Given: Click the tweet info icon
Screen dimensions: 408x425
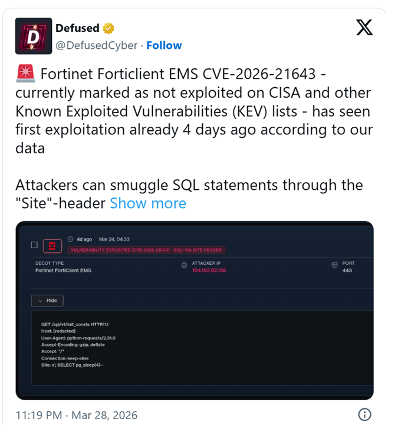Looking at the screenshot, I should click(365, 414).
